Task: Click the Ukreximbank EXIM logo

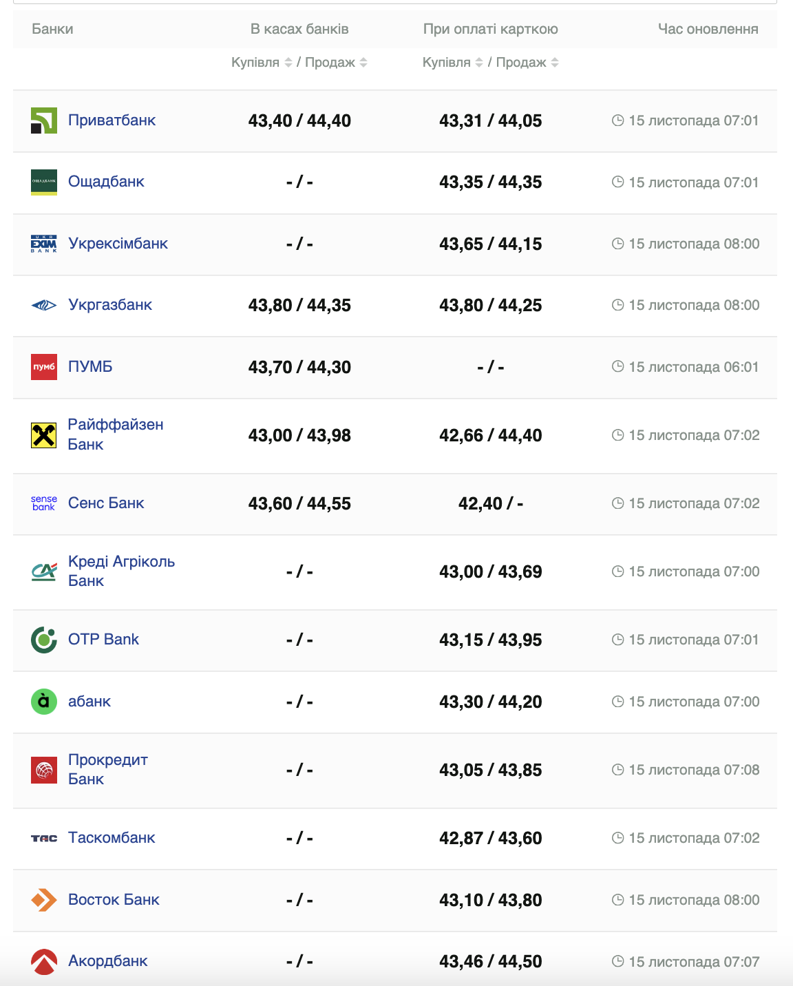Action: click(x=44, y=244)
